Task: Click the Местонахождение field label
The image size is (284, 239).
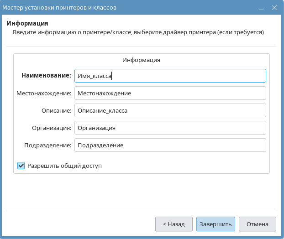Action: (x=44, y=93)
